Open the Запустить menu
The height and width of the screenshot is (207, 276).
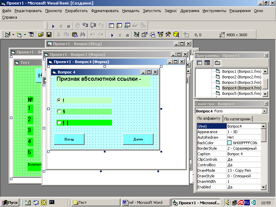coord(152,11)
